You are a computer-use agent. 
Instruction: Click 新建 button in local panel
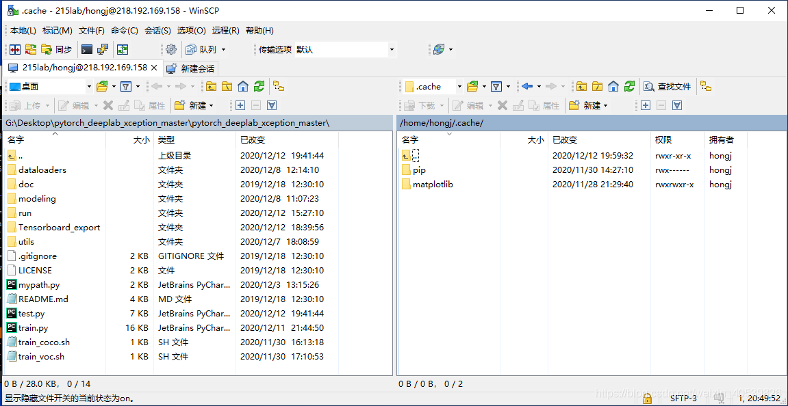pos(191,105)
